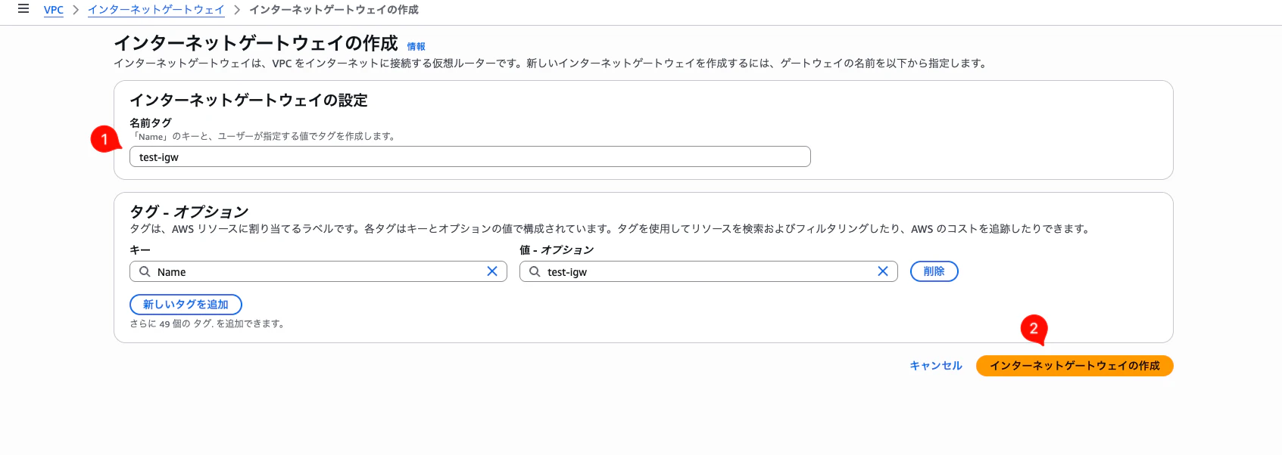
Task: Click the 情報 info link
Action: (416, 47)
